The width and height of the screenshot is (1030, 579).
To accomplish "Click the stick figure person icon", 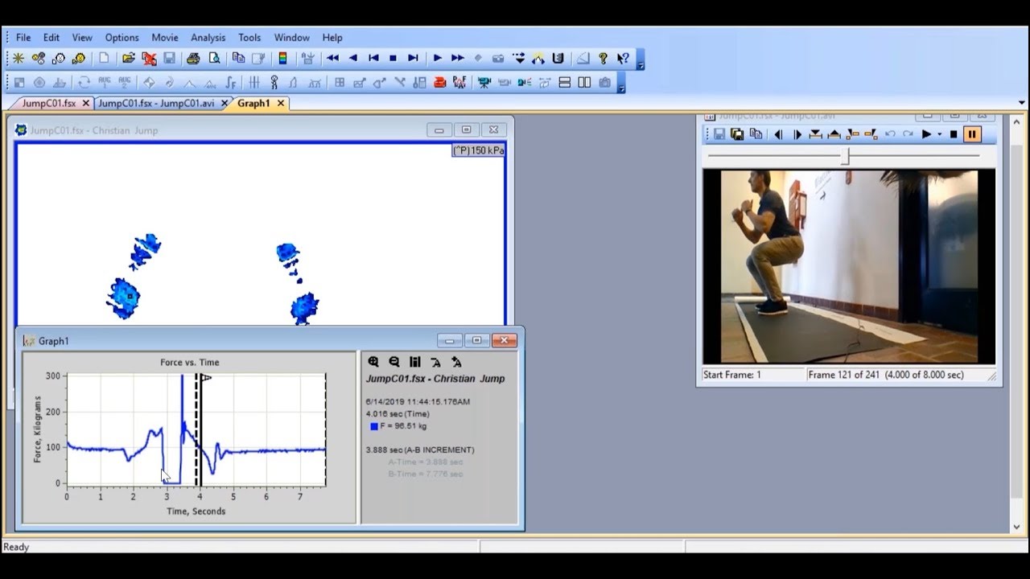I will [274, 82].
